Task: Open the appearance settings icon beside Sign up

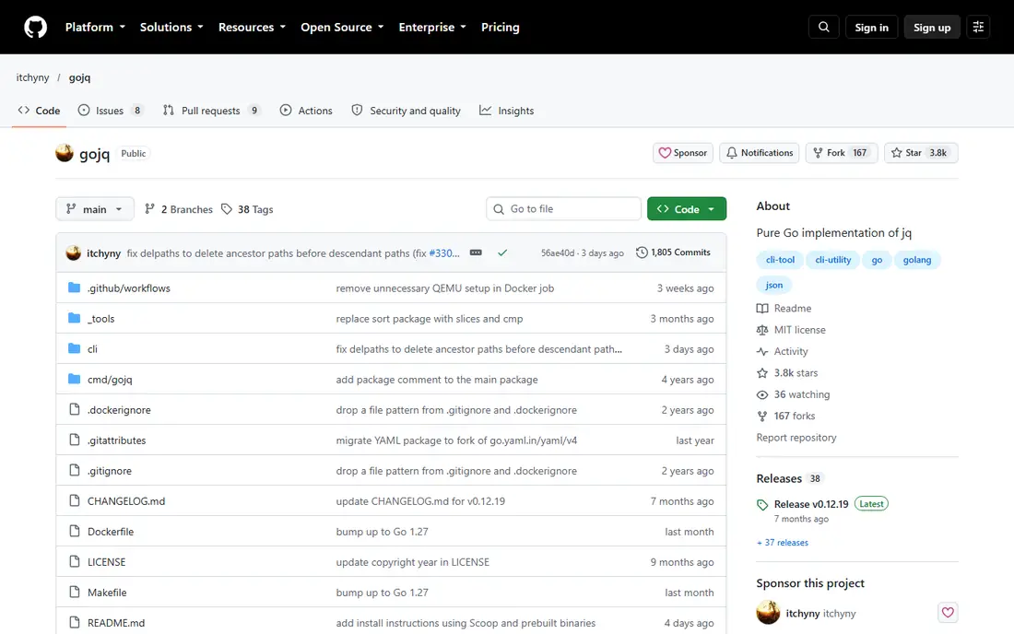Action: click(978, 27)
